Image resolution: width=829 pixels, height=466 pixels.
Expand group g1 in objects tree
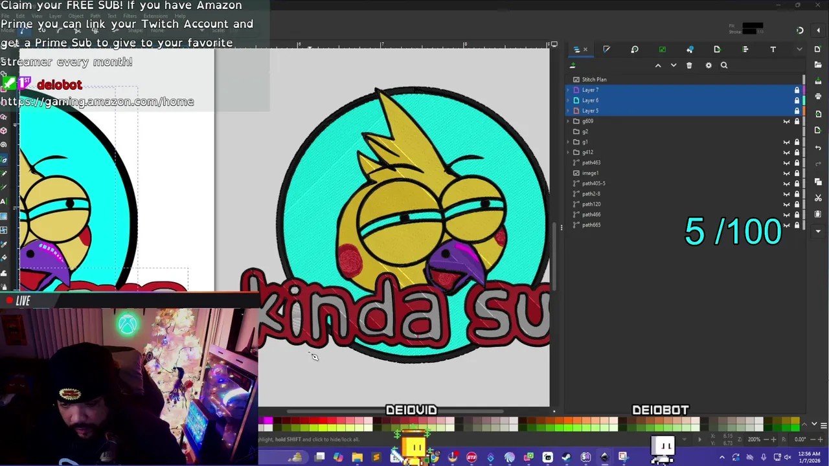click(569, 142)
